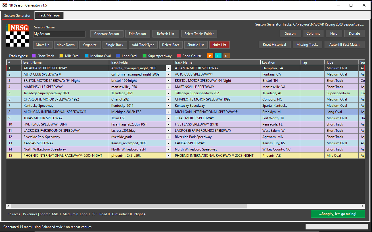372x232 pixels.
Task: Open the Columns button
Action: pos(313,34)
